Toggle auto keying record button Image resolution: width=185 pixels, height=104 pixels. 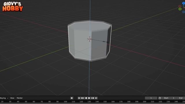(x=72, y=98)
